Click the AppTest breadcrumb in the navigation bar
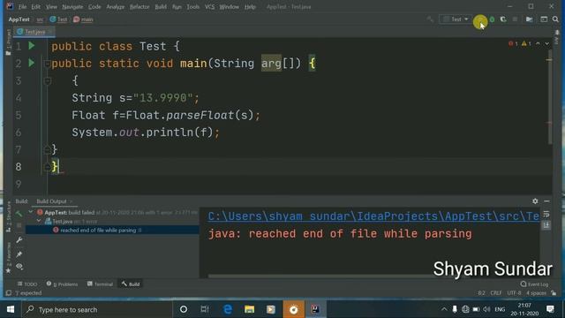Viewport: 565px width, 318px height. [x=19, y=19]
